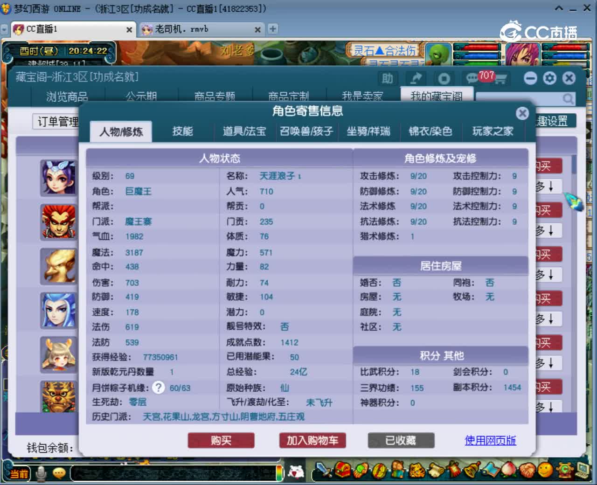Click the handshake friends icon
The height and width of the screenshot is (485, 597).
[528, 471]
